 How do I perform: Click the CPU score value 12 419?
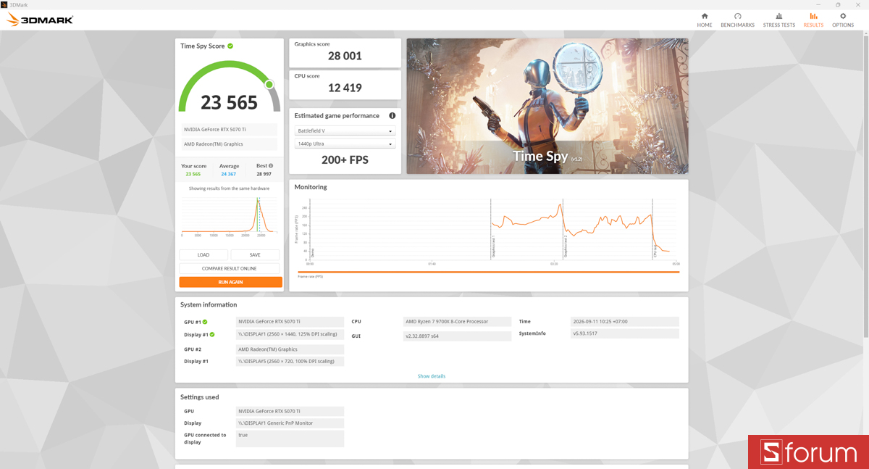tap(345, 88)
